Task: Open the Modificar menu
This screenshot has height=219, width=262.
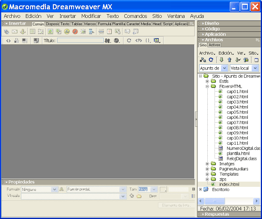Action: pos(91,16)
